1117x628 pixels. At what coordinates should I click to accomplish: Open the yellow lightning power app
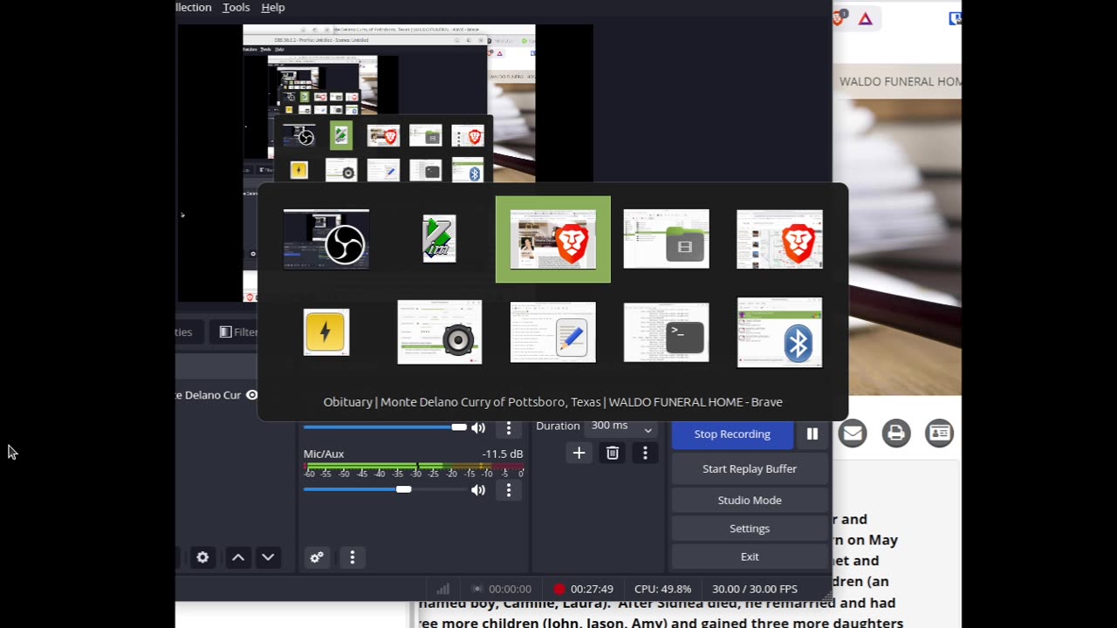[x=326, y=332]
